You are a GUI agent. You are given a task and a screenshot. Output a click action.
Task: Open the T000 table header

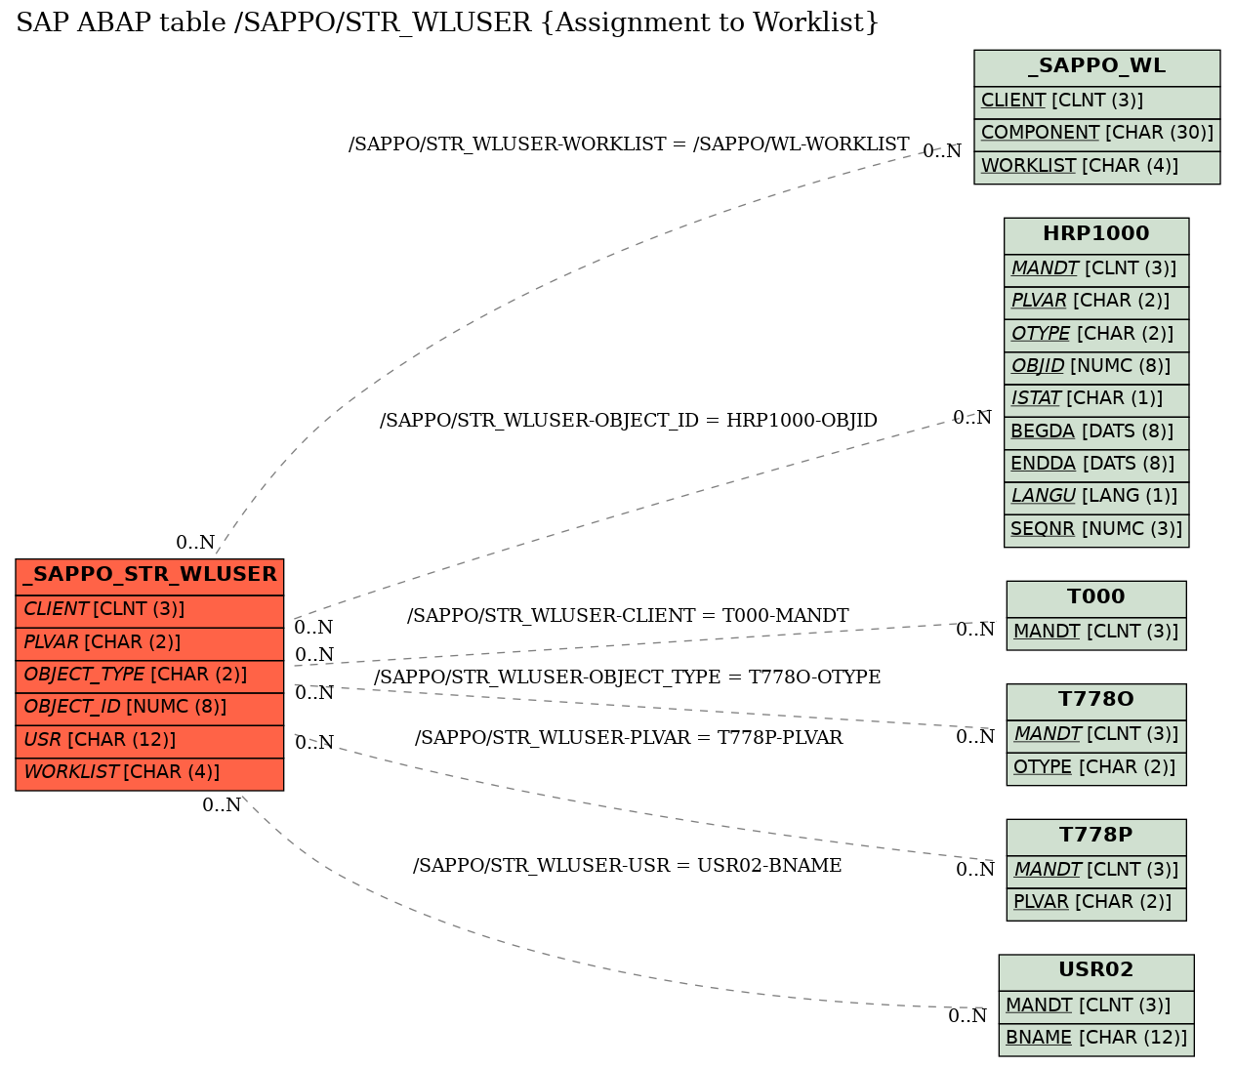[1096, 597]
